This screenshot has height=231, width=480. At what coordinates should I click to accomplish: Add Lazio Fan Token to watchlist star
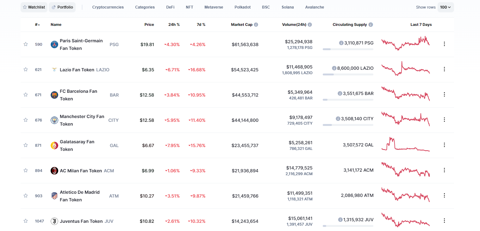pos(26,69)
